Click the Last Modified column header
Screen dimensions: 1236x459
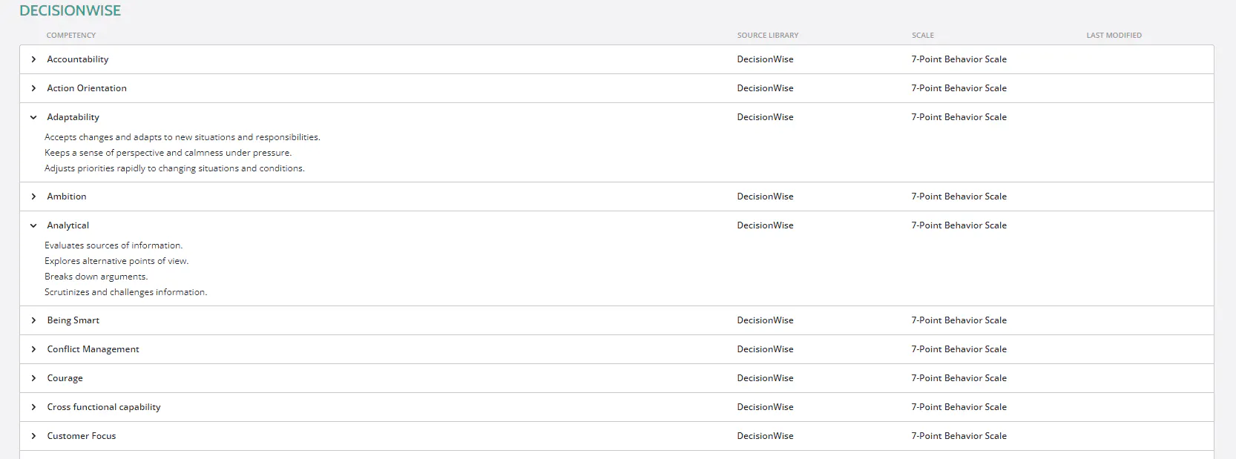[x=1114, y=35]
